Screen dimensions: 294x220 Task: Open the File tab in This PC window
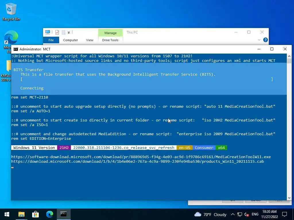tap(51, 40)
